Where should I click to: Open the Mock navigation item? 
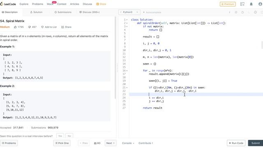point(50,4)
